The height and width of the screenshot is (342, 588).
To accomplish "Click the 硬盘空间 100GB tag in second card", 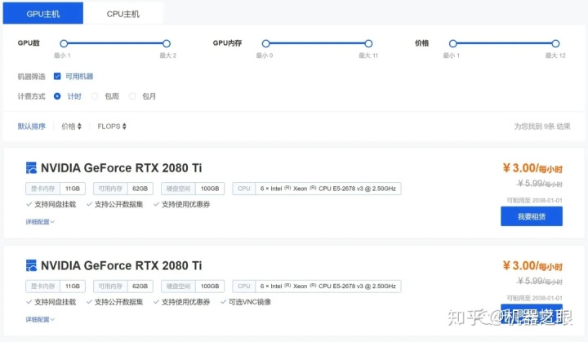I will 193,286.
